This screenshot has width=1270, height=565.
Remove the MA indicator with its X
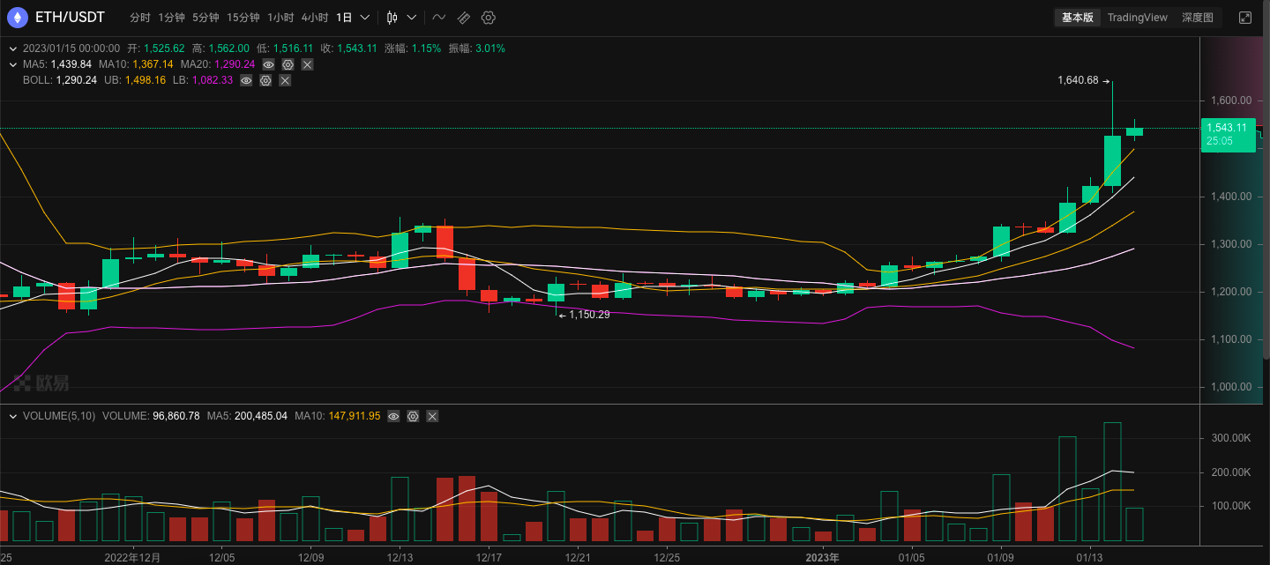[307, 64]
